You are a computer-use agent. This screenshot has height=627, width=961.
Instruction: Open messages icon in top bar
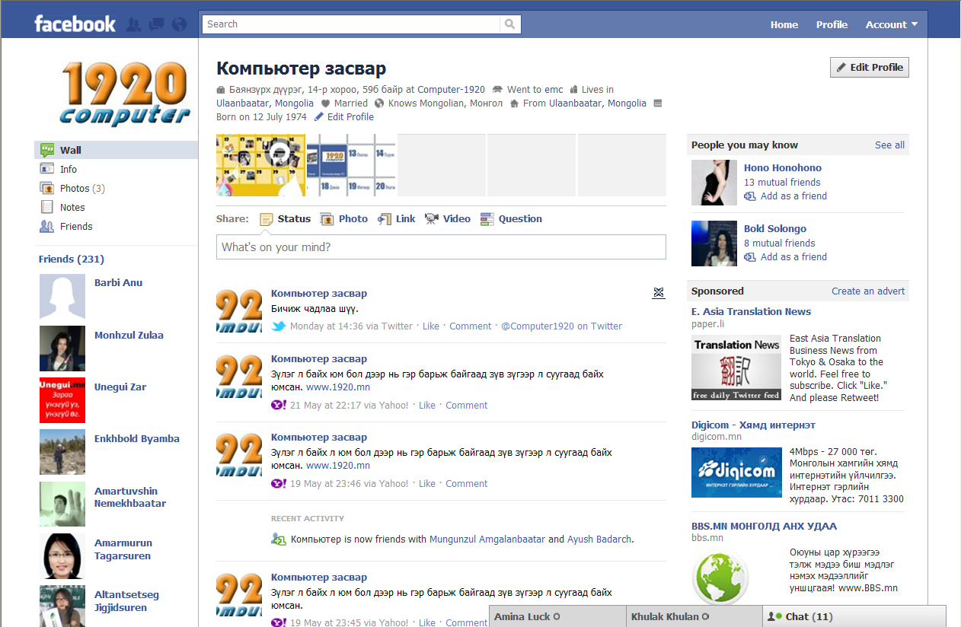(156, 24)
